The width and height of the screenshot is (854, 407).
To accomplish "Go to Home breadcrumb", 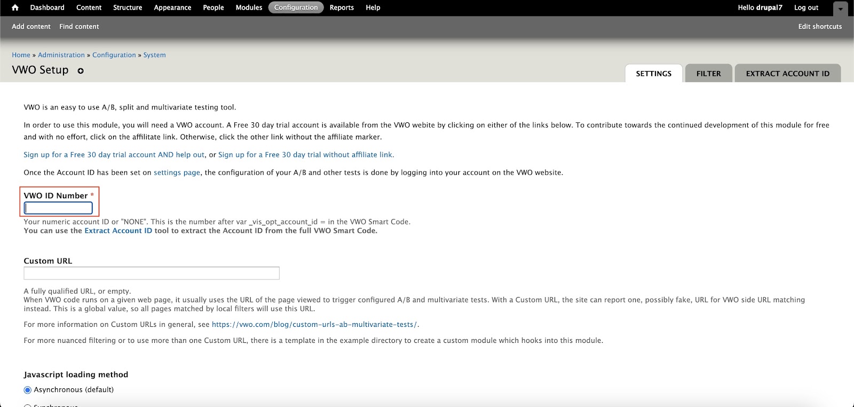I will (x=21, y=55).
